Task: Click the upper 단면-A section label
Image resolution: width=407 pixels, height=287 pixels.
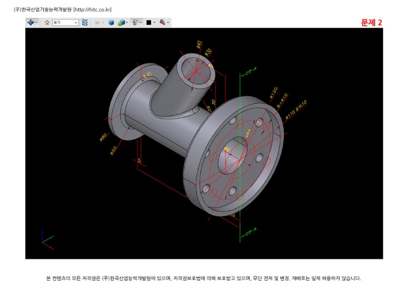Action: (x=251, y=71)
